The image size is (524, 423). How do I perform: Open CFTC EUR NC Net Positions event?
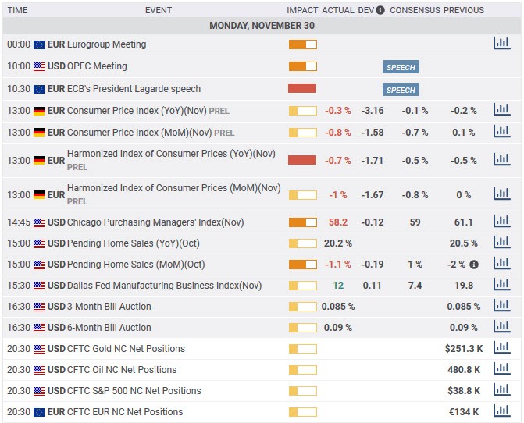[x=125, y=411]
